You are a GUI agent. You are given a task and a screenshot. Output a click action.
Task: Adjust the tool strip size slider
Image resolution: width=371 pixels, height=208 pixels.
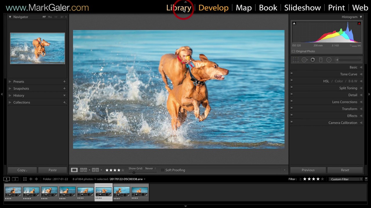[348, 60]
